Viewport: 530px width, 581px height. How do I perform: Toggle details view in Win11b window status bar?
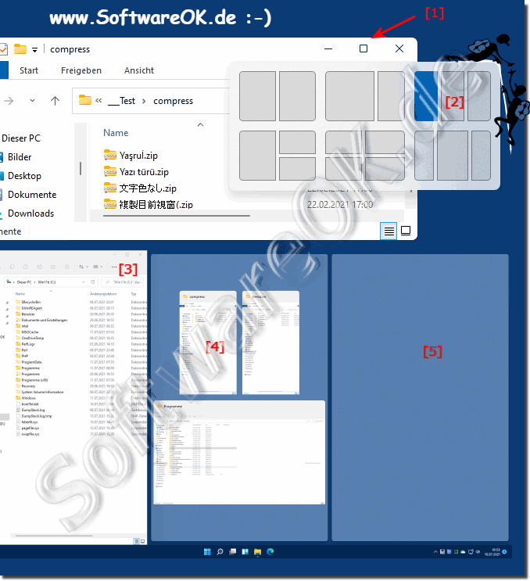136,541
